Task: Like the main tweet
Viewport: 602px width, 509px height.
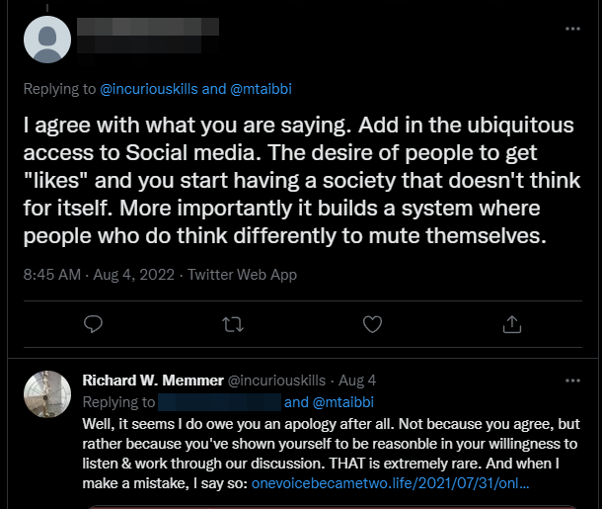Action: coord(372,323)
